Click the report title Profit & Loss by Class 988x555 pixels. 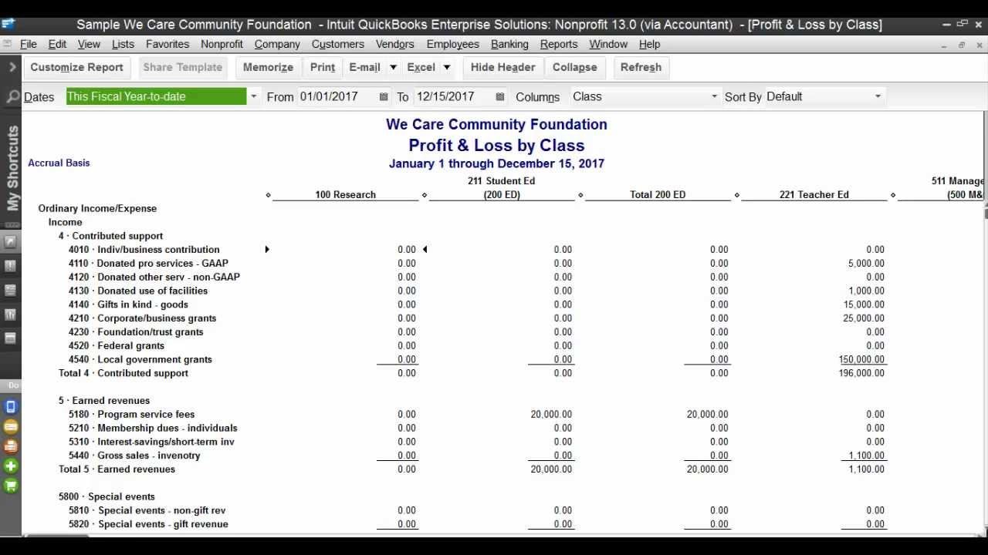click(x=496, y=146)
